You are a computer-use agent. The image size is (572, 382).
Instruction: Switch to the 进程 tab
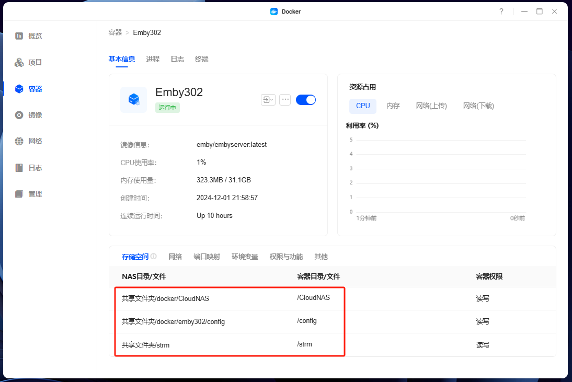153,59
